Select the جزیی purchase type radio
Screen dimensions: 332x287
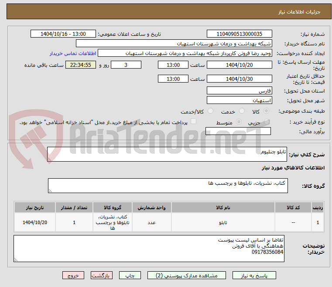pyautogui.click(x=267, y=122)
